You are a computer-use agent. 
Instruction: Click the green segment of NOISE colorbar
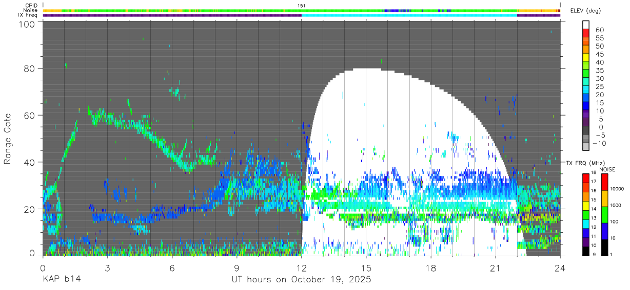[x=604, y=215]
